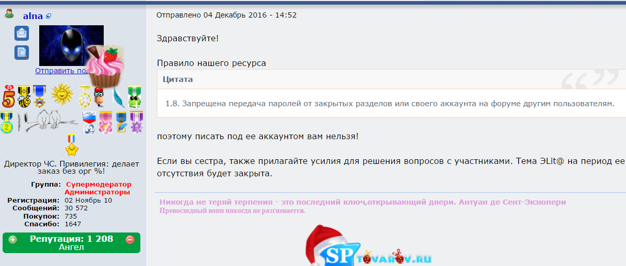
Task: Click 'Превосходный воин никогда не разгневается' signature line
Action: tap(232, 210)
